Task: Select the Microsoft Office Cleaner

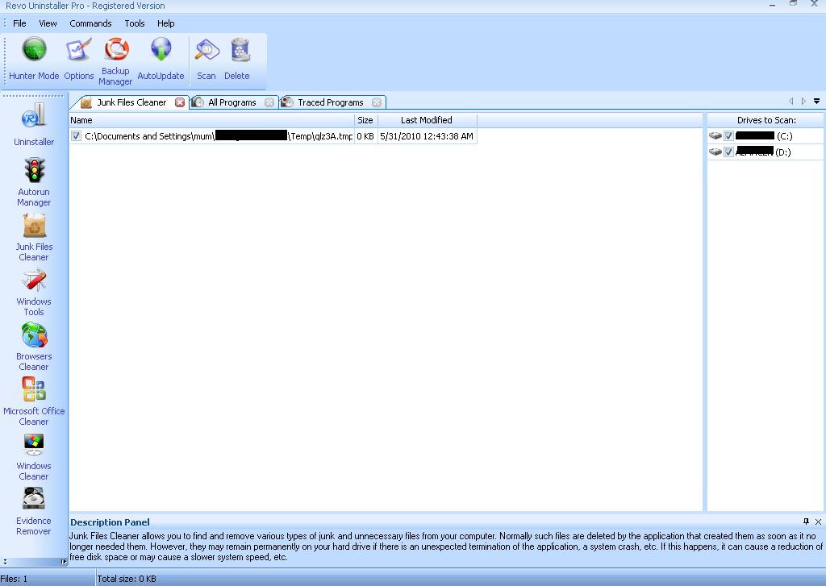Action: pos(33,399)
